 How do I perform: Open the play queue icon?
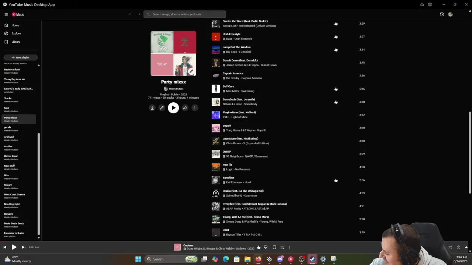[x=282, y=247]
